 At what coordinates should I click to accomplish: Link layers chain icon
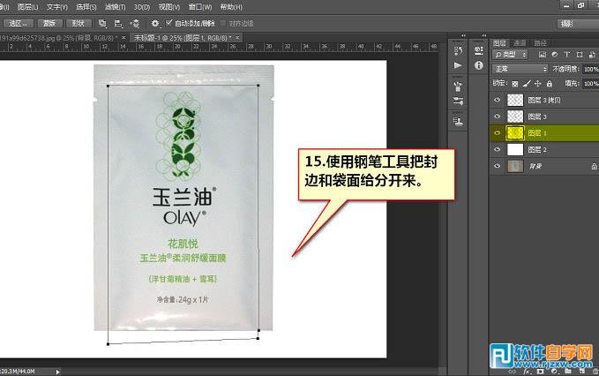tap(512, 371)
